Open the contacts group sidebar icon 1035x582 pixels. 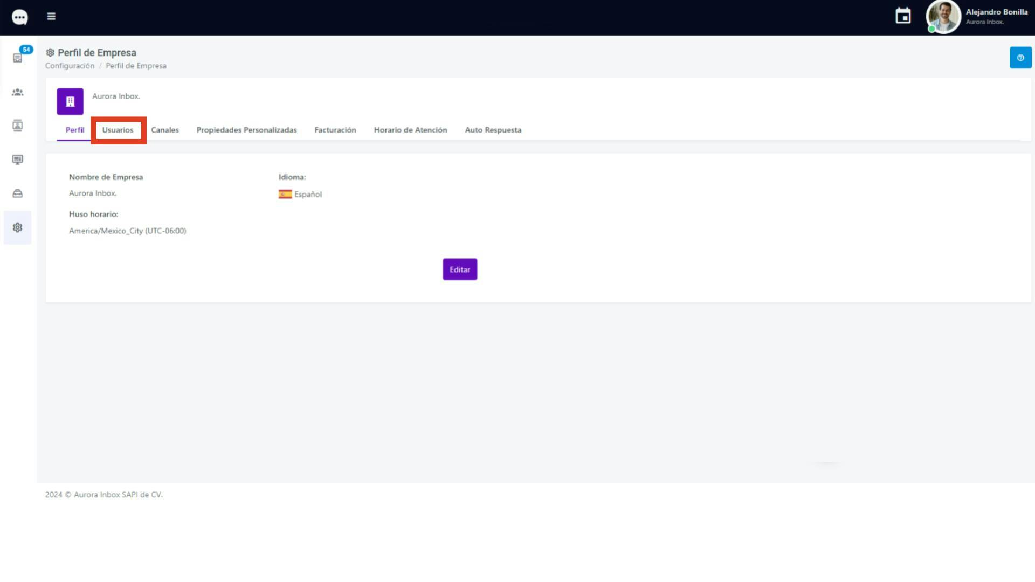tap(18, 92)
